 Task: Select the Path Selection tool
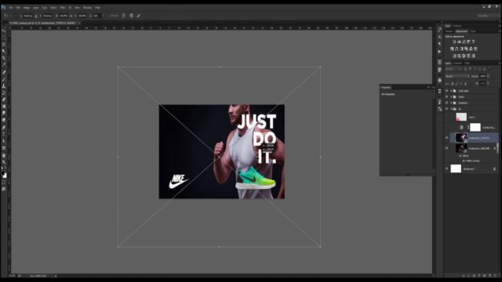click(4, 141)
